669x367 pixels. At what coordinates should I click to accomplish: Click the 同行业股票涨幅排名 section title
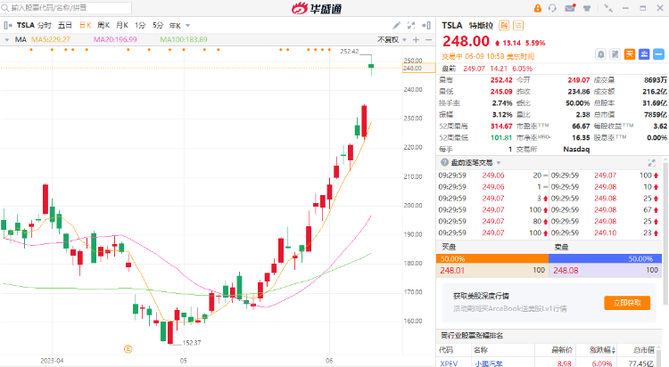[x=472, y=336]
